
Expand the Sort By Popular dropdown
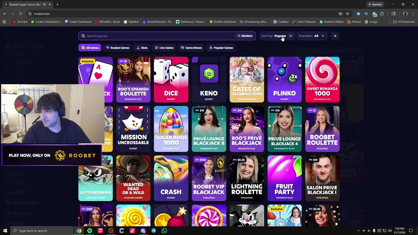[277, 36]
